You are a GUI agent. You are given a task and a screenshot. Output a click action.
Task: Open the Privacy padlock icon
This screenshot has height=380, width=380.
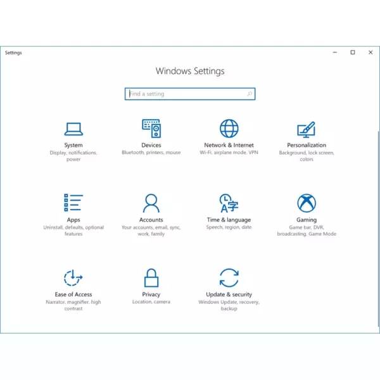point(151,278)
